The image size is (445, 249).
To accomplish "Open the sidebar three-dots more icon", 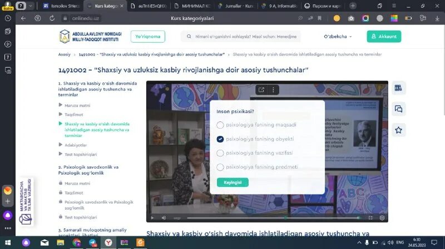I will (x=8, y=228).
